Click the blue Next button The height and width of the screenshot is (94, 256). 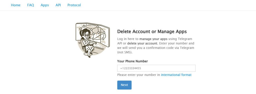coord(124,85)
